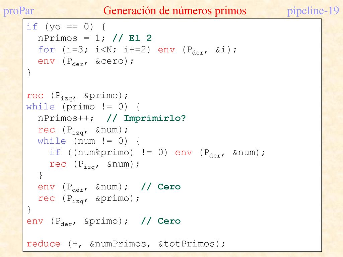Screen dimensions: 343x257
Task: Click the comment "// El 2"
Action: click(x=132, y=38)
